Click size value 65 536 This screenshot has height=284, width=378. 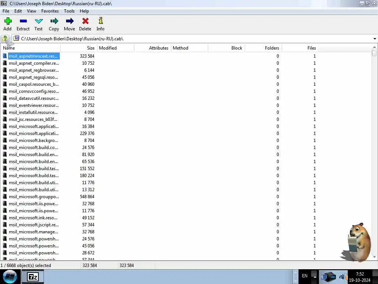click(88, 161)
